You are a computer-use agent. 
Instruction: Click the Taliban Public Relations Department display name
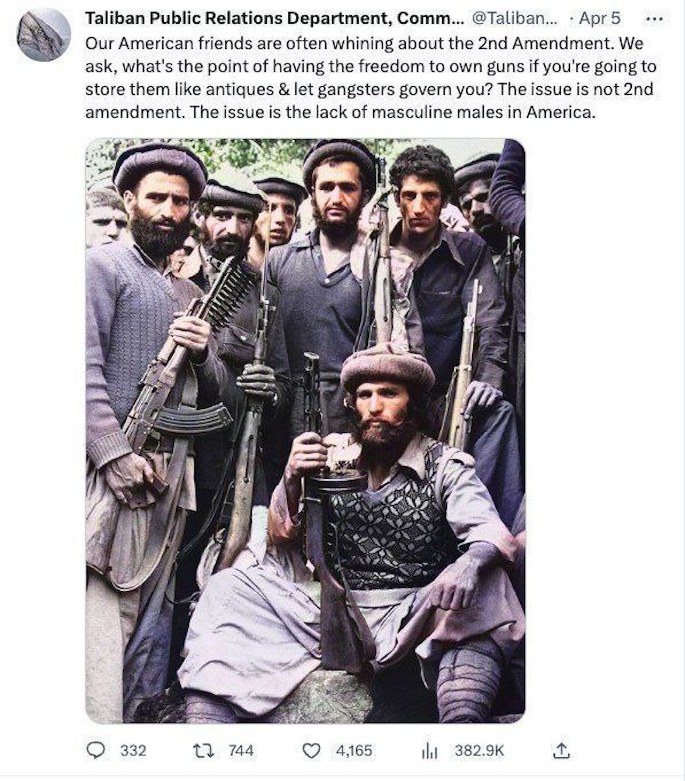pos(274,18)
